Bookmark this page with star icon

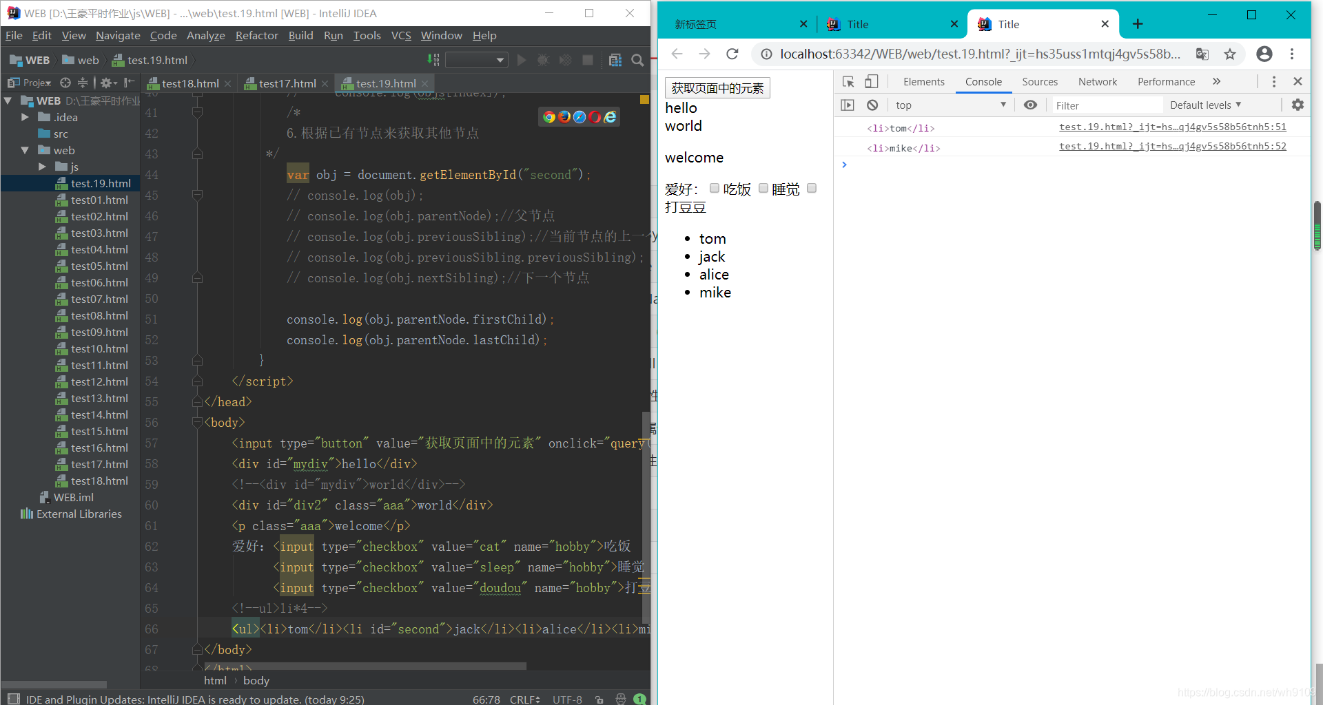[x=1230, y=54]
